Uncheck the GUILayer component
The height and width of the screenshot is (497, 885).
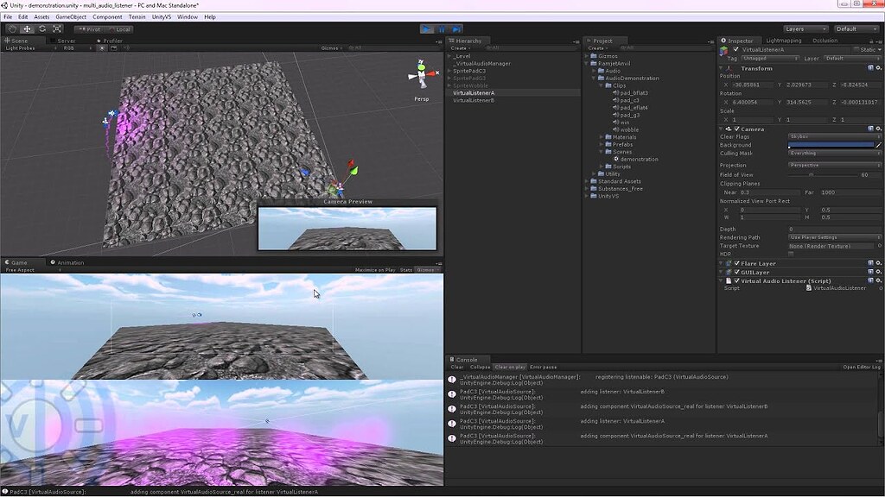[x=737, y=270]
